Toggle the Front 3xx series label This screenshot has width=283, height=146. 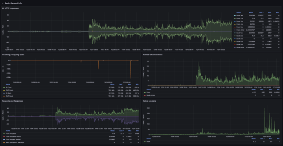pos(240,22)
